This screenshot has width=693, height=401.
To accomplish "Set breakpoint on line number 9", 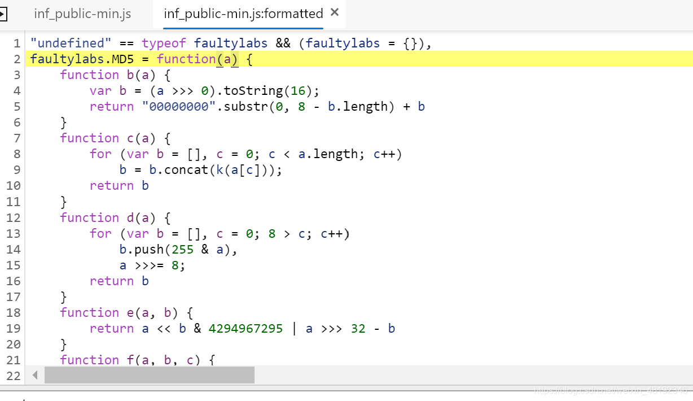I will pos(17,169).
